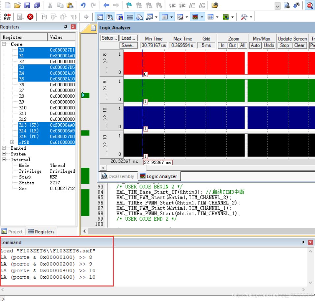The image size is (315, 301).
Task: Toggle the Watch window button
Action: [x=150, y=17]
